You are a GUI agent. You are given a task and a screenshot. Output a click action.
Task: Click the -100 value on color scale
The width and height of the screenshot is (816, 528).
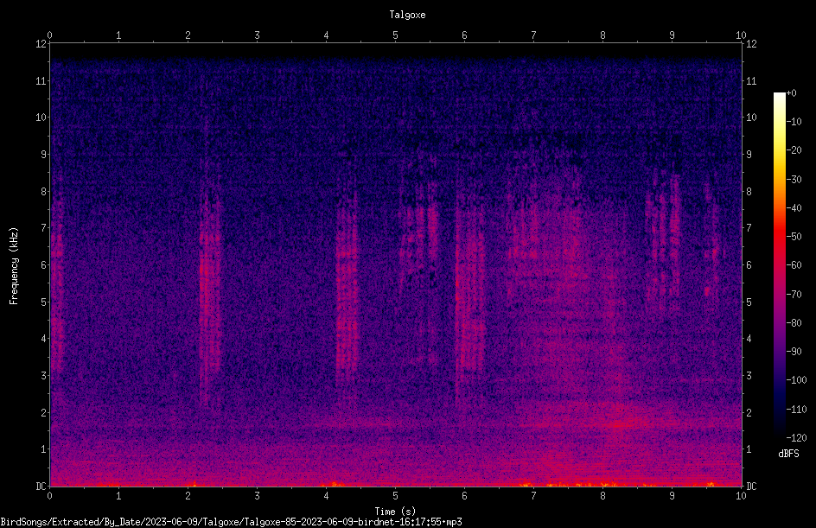[796, 379]
